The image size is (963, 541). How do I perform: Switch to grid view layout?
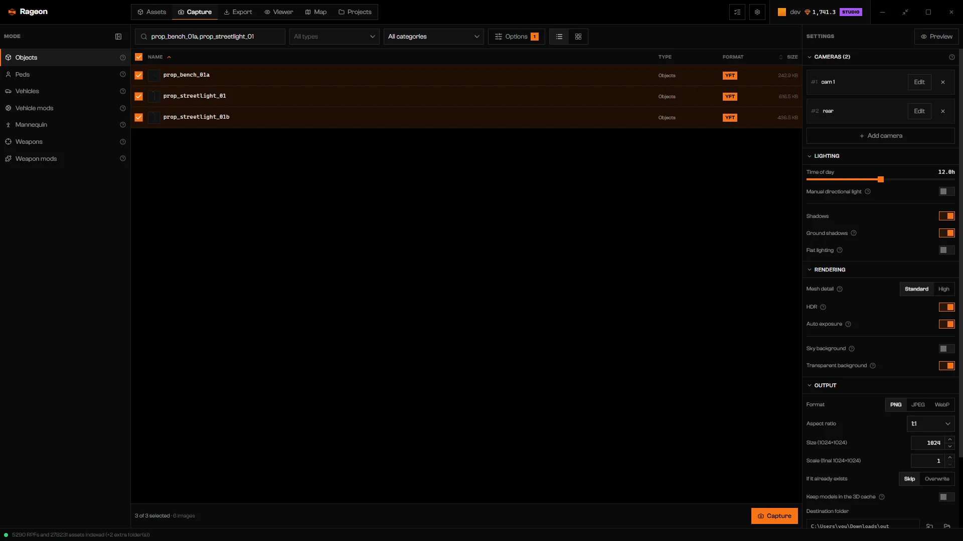578,37
